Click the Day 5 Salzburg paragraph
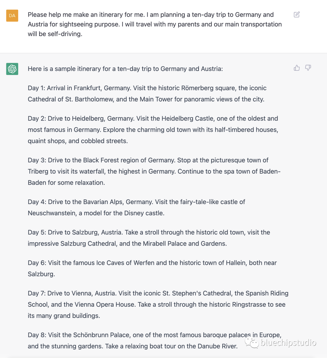This screenshot has height=358, width=327. click(x=149, y=238)
